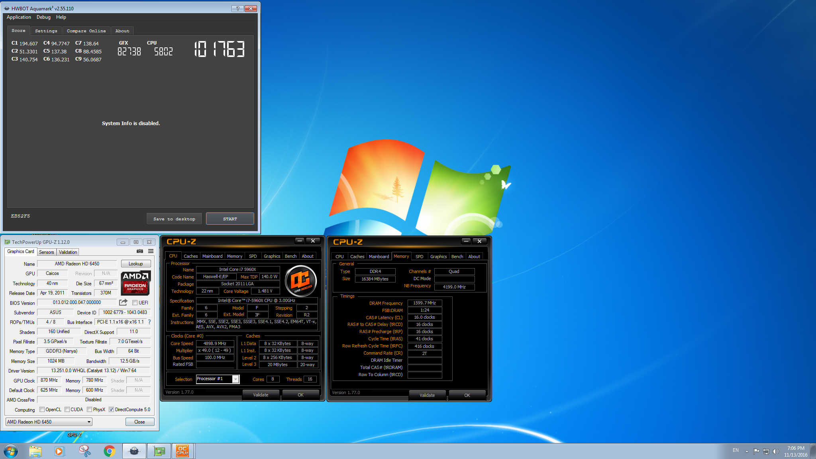Toggle the OpenCL checkbox

(x=42, y=410)
